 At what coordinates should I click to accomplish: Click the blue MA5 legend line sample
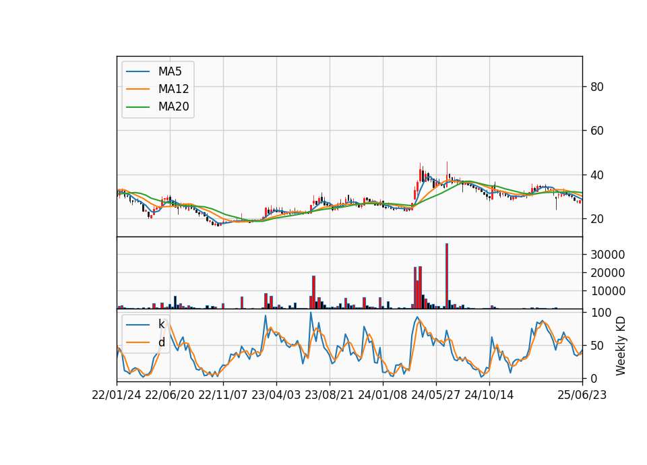(x=137, y=71)
